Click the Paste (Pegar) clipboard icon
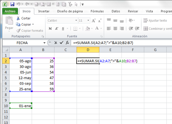The height and width of the screenshot is (124, 172). pyautogui.click(x=9, y=22)
